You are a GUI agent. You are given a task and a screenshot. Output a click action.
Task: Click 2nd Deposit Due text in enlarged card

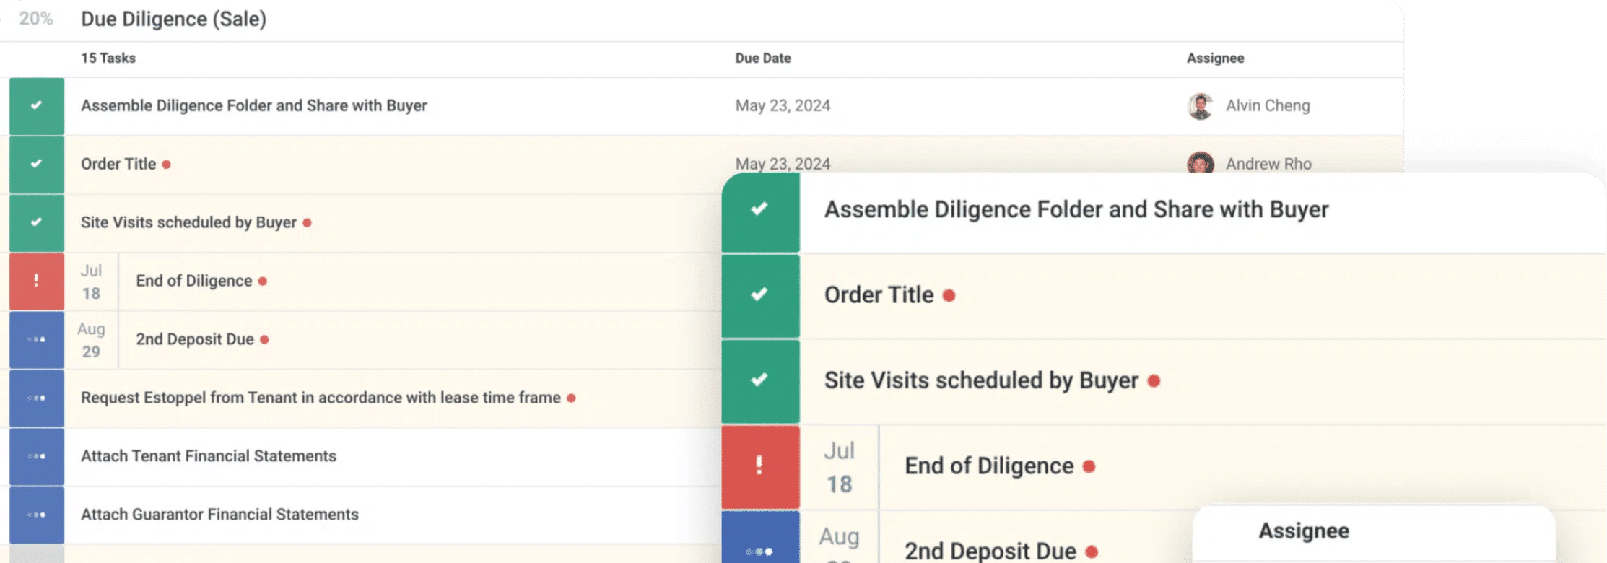(x=990, y=551)
